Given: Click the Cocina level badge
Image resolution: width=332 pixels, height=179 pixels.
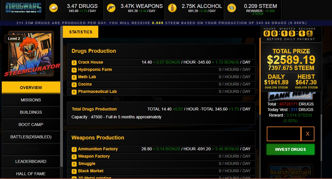Looking at the screenshot, I should [74, 85].
